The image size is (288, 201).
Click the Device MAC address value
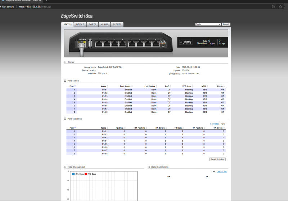[x=190, y=74]
